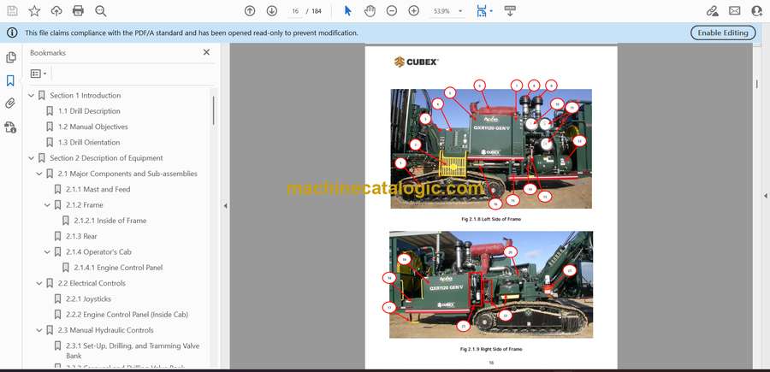Viewport: 770px width, 372px height.
Task: Click the share with others icon
Action: click(x=757, y=11)
